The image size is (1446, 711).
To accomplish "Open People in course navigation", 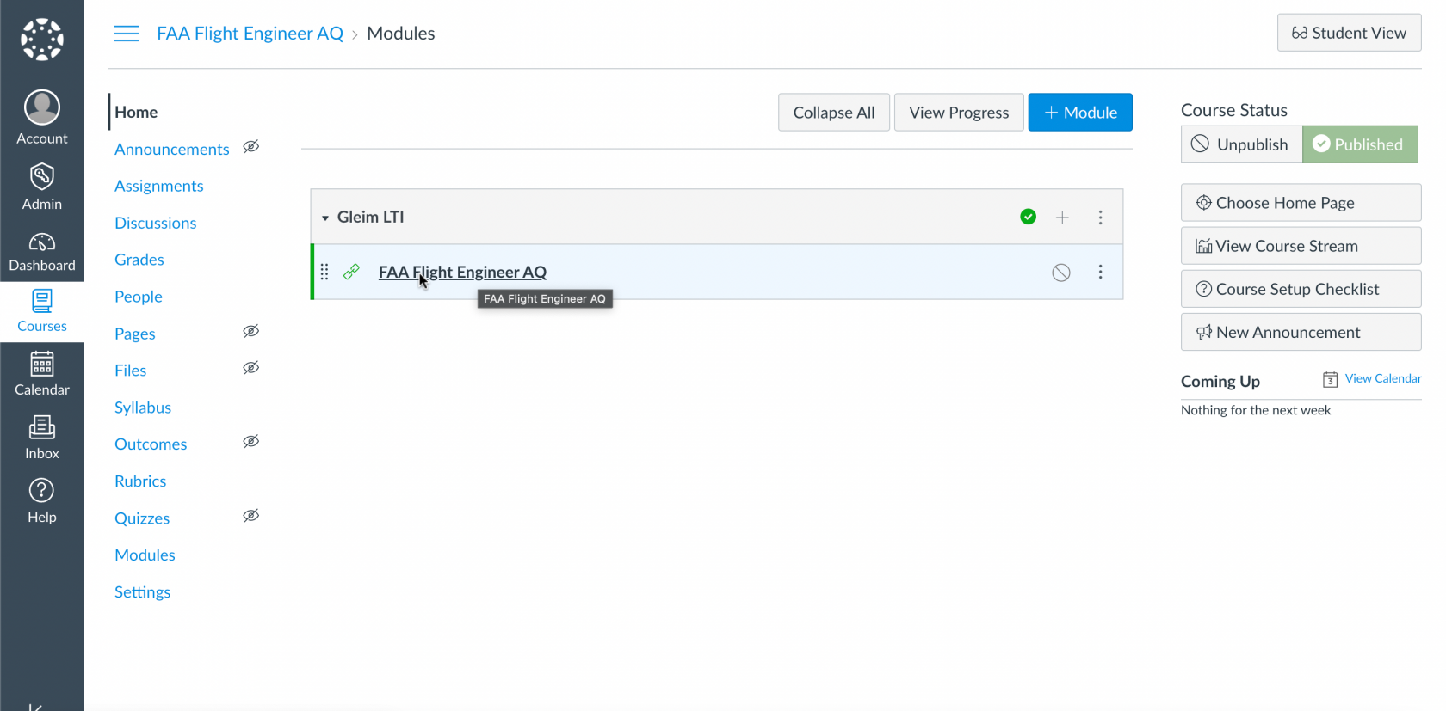I will 139,297.
